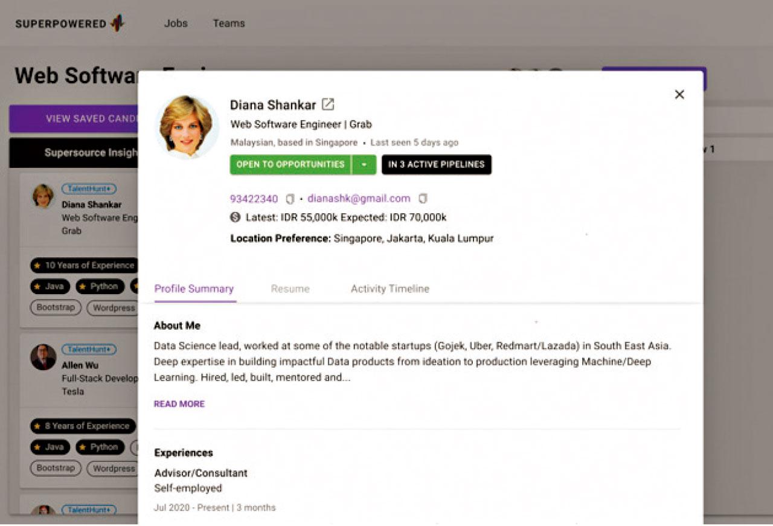773x526 pixels.
Task: Open the Jobs menu
Action: [176, 24]
